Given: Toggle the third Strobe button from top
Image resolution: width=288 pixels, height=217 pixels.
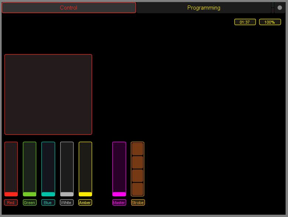Looking at the screenshot, I should click(138, 176).
